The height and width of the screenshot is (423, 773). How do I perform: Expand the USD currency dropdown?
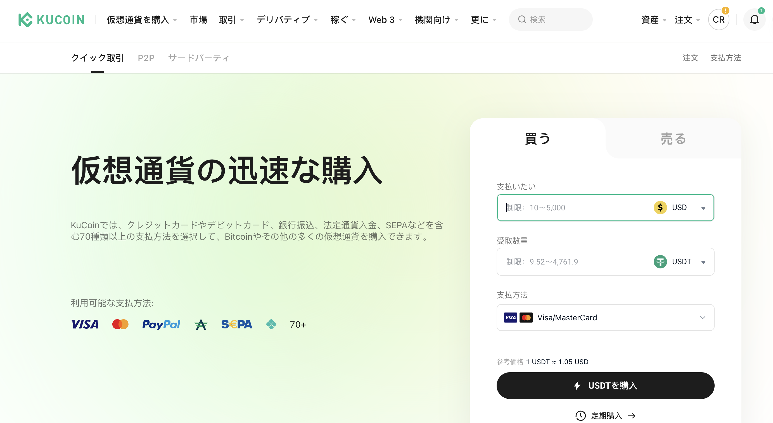click(703, 208)
